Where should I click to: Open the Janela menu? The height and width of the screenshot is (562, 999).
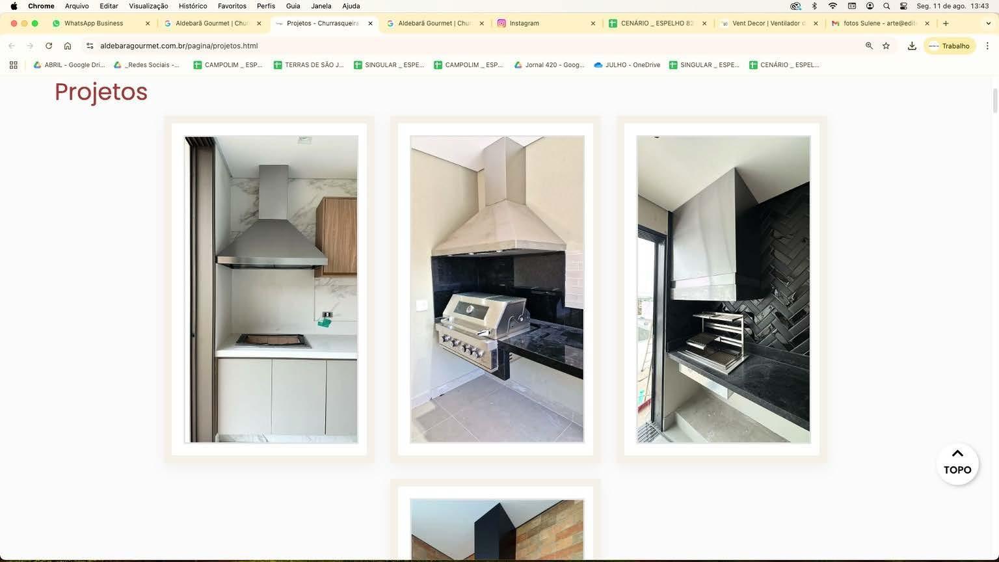pyautogui.click(x=321, y=6)
